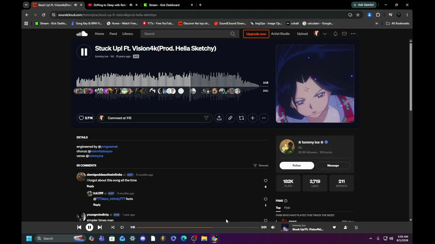Open the Upload page
Image resolution: width=435 pixels, height=244 pixels.
coord(302,34)
